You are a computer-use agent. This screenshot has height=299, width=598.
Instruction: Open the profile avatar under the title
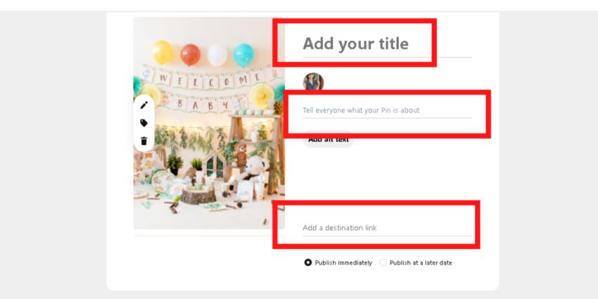tap(313, 82)
